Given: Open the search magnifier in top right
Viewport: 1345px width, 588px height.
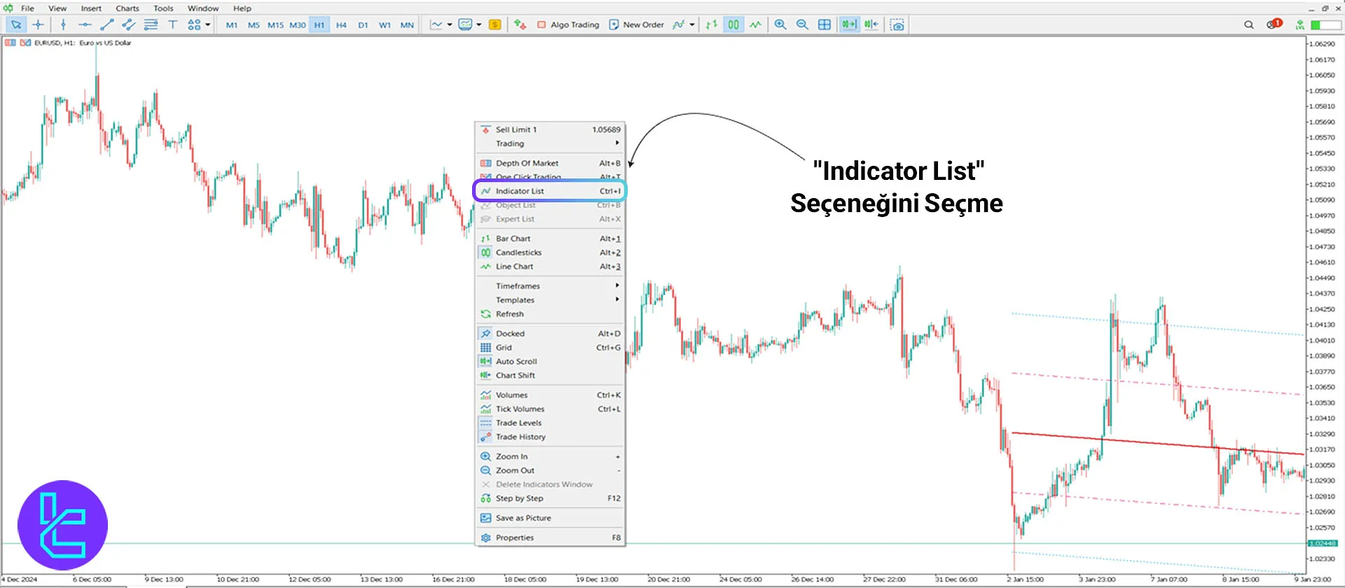Looking at the screenshot, I should point(1248,24).
